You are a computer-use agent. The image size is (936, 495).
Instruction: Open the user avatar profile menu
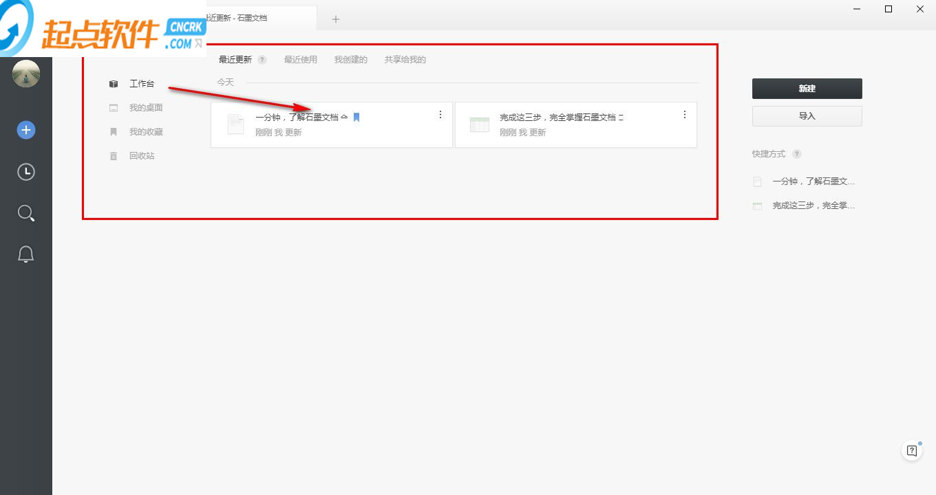click(26, 74)
